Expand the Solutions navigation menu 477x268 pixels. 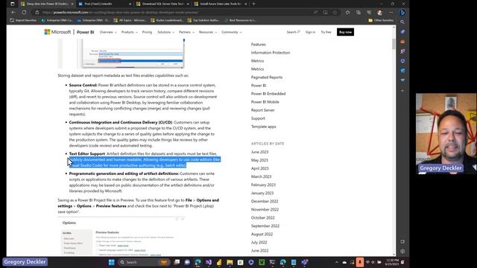point(165,32)
